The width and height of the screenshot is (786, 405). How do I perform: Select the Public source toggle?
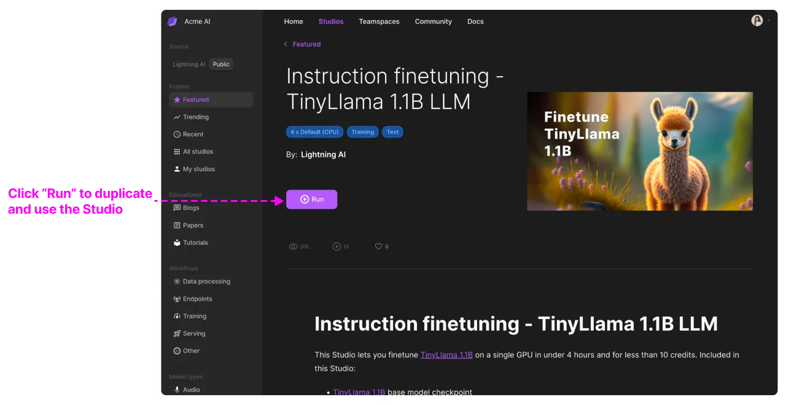[221, 64]
